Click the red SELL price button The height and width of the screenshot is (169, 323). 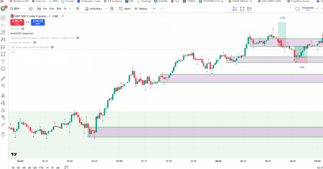tap(17, 22)
